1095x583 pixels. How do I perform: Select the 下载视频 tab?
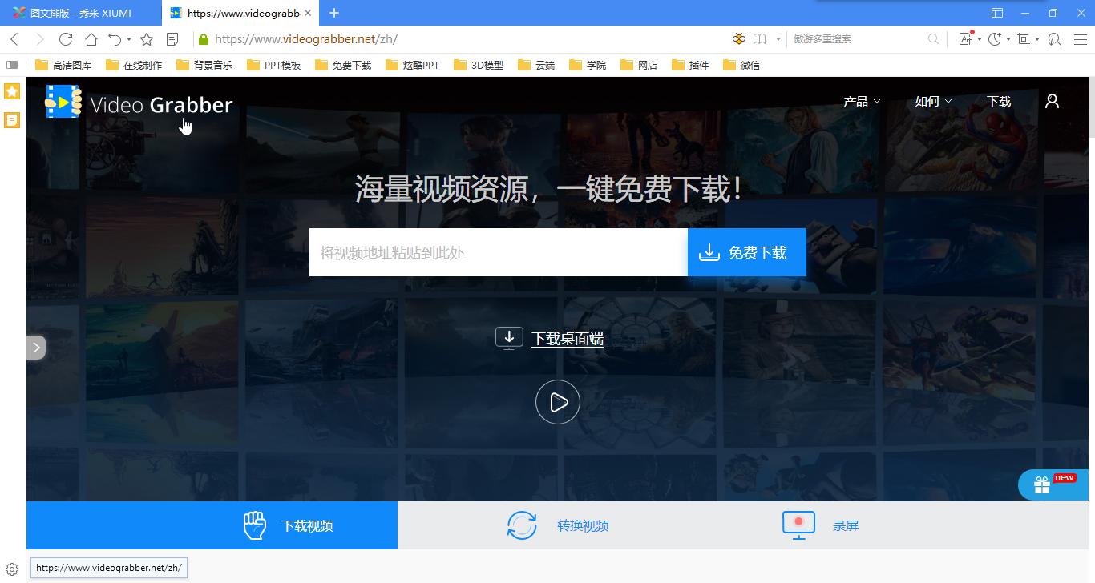(212, 525)
